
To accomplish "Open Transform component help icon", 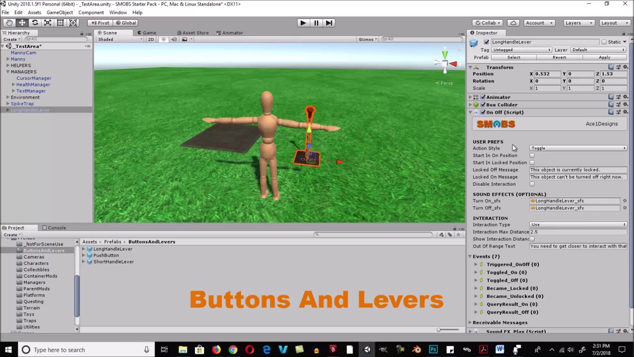I will pos(611,67).
